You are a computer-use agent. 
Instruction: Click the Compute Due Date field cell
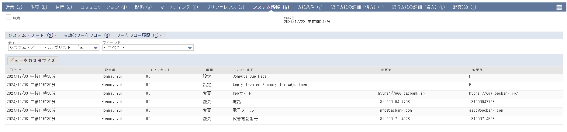tap(250, 76)
